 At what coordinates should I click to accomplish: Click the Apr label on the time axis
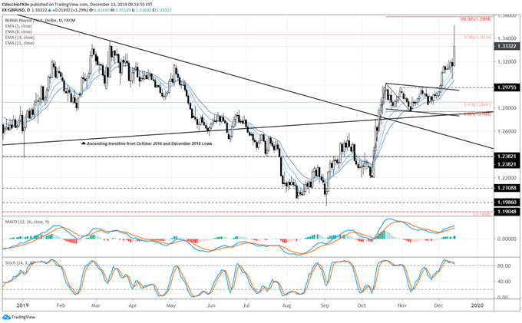click(133, 305)
